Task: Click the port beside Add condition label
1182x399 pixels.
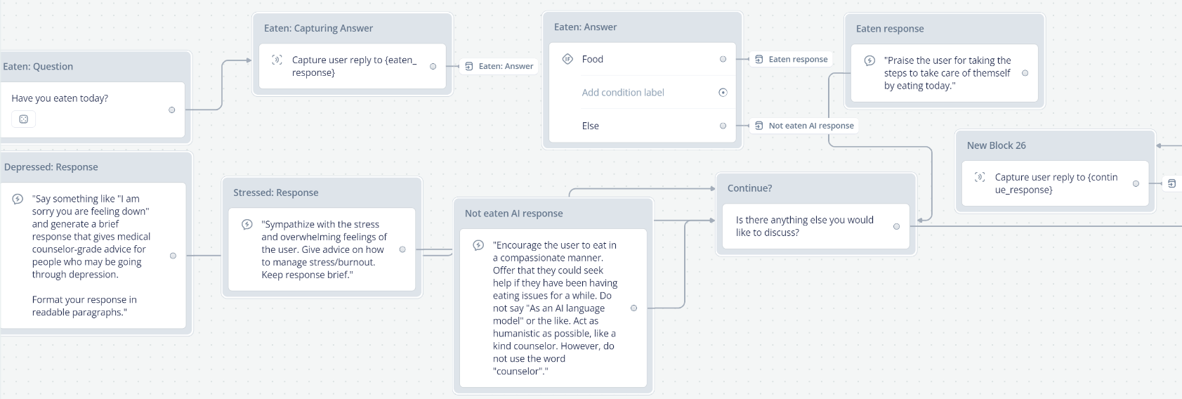Action: [723, 93]
